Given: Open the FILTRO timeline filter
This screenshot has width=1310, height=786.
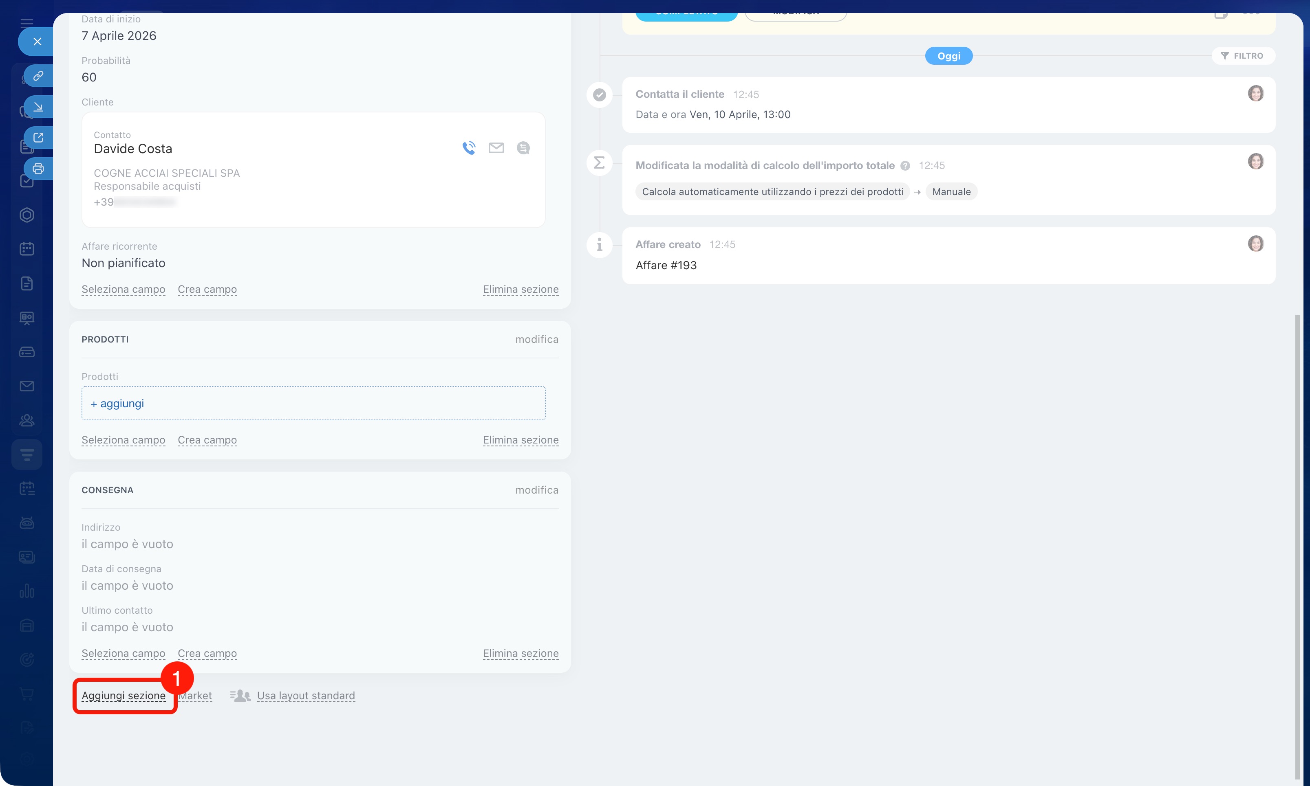Looking at the screenshot, I should tap(1243, 56).
